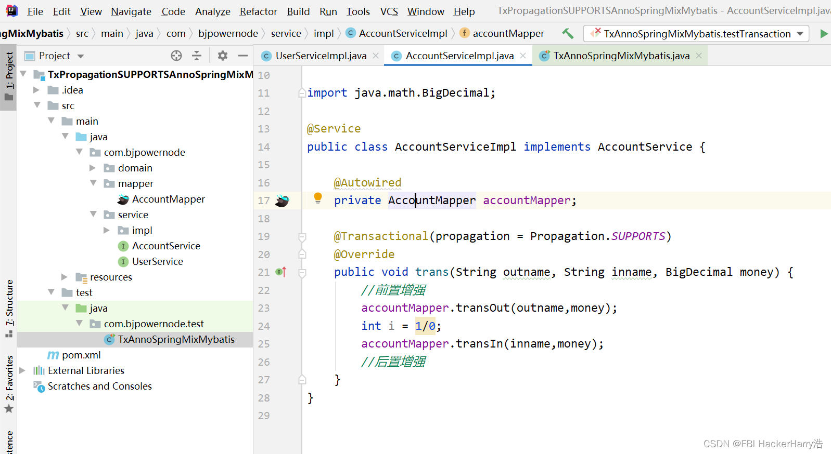Expand the resources folder arrow
This screenshot has height=454, width=831.
coord(65,277)
